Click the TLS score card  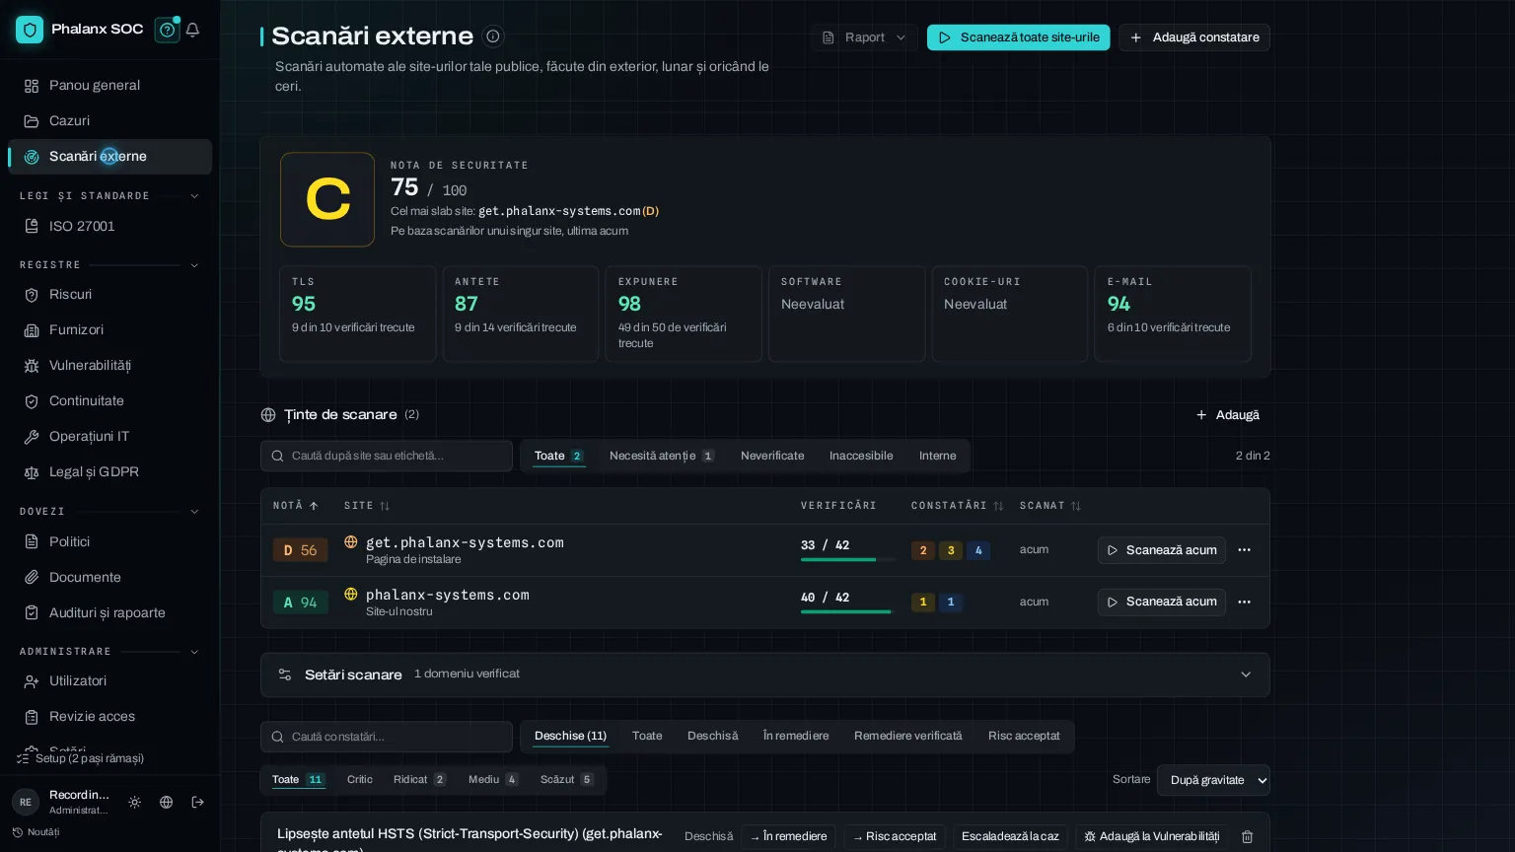tap(357, 314)
